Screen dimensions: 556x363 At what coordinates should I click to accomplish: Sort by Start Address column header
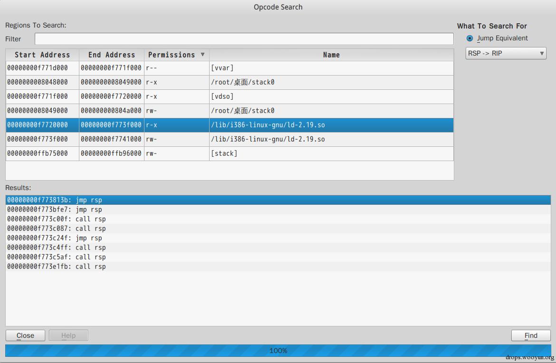click(x=42, y=55)
